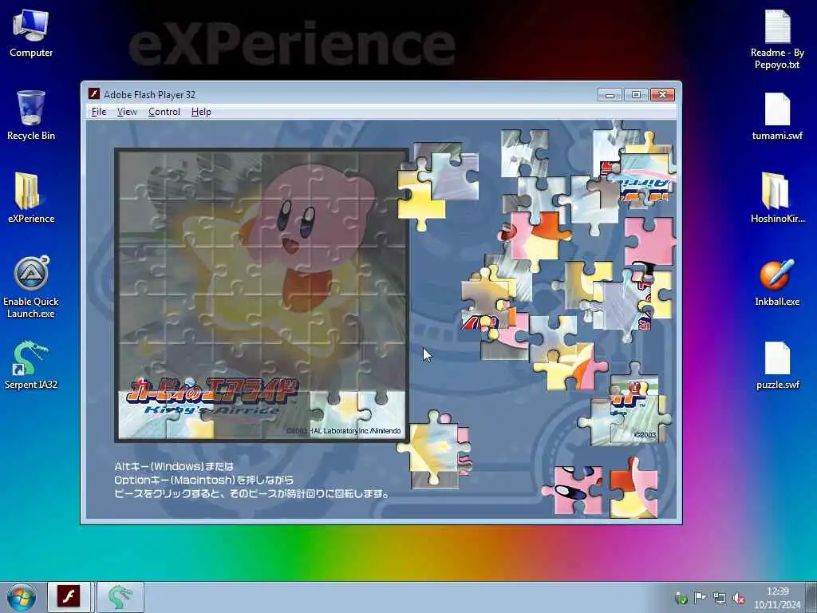Select the Inkball.exe icon
The width and height of the screenshot is (817, 613).
tap(777, 282)
